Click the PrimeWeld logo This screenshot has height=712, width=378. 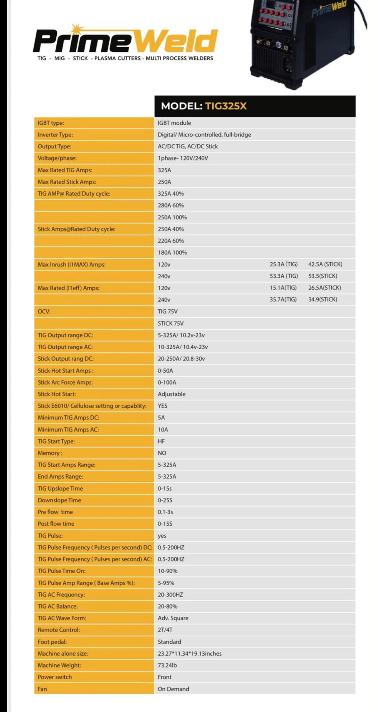(125, 41)
